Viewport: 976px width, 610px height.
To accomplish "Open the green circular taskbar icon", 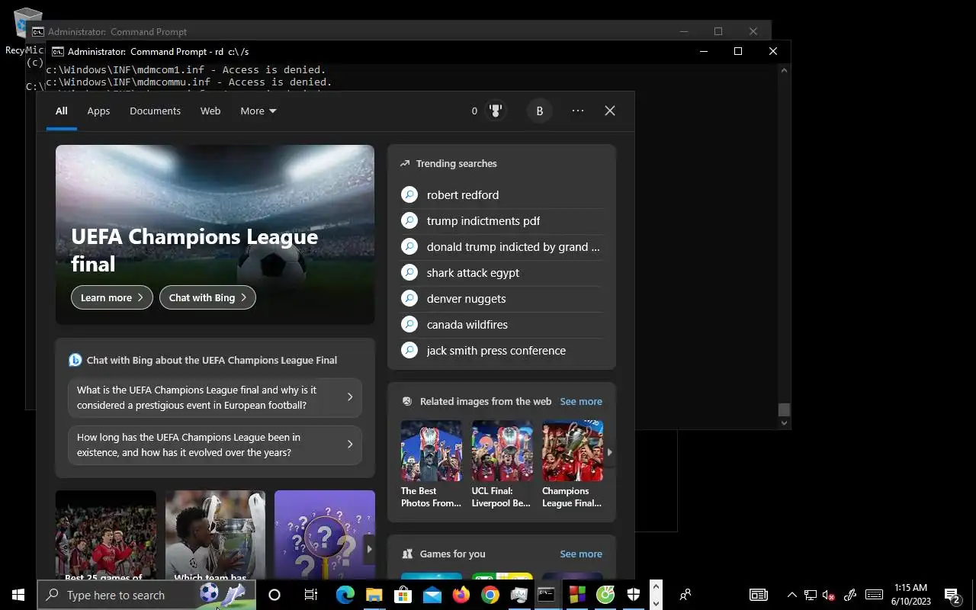I will click(x=605, y=595).
